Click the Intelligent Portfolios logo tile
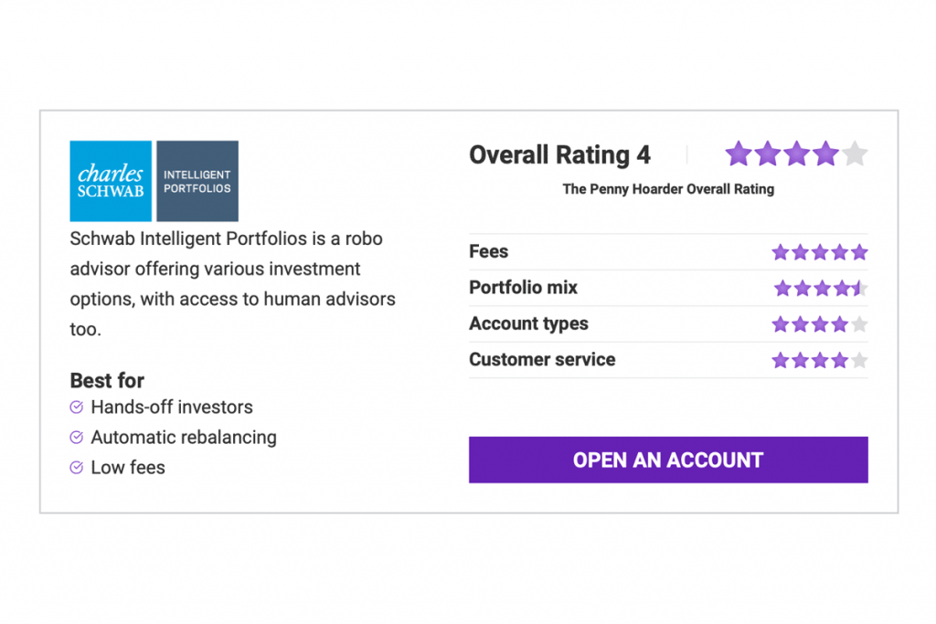This screenshot has width=936, height=624. pyautogui.click(x=197, y=181)
